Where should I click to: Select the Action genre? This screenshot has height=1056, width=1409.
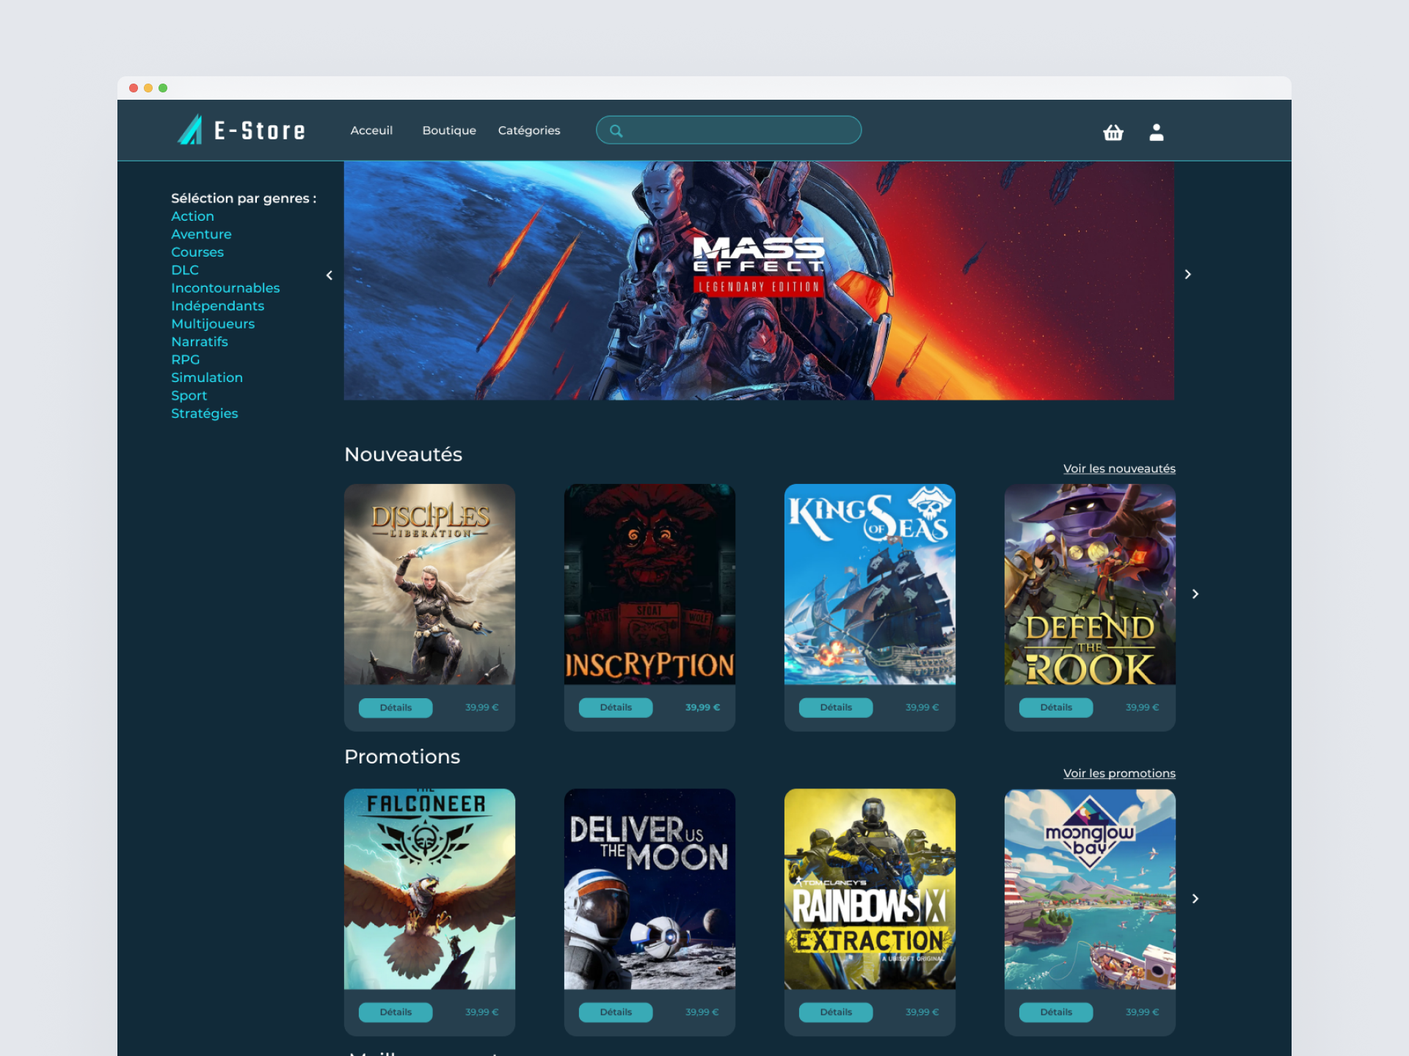[192, 216]
